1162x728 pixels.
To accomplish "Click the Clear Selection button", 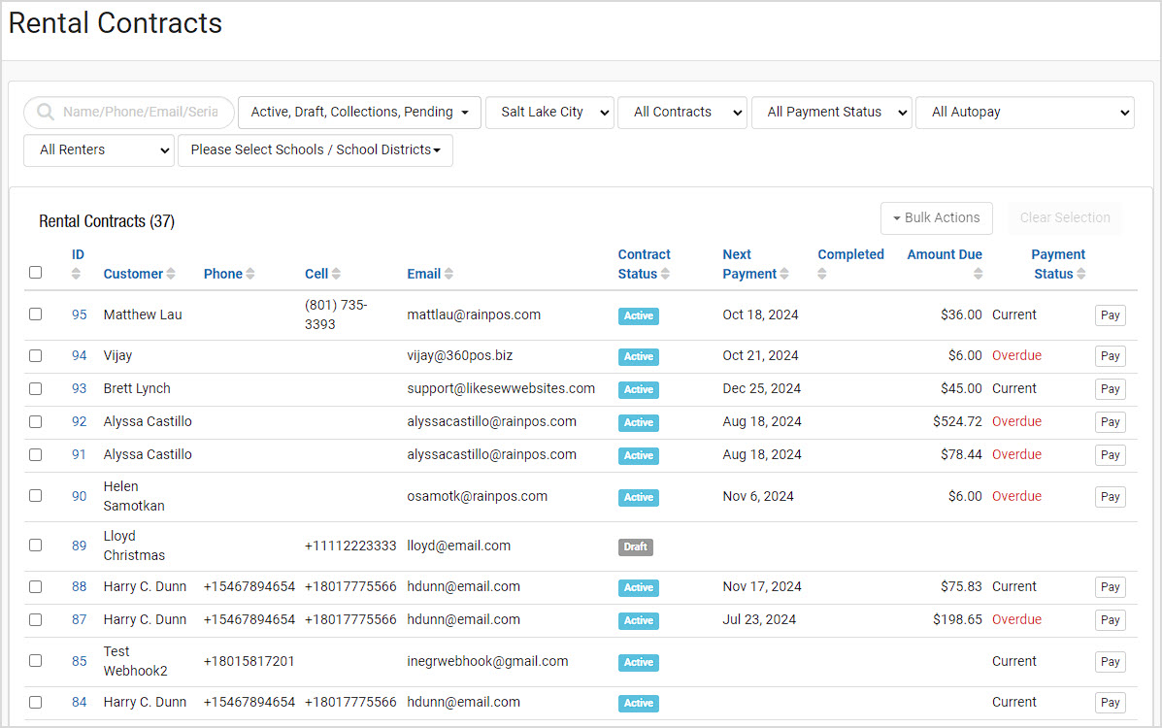I will tap(1065, 218).
